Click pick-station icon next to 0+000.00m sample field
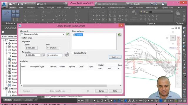188x105 pixels. coord(43,55)
